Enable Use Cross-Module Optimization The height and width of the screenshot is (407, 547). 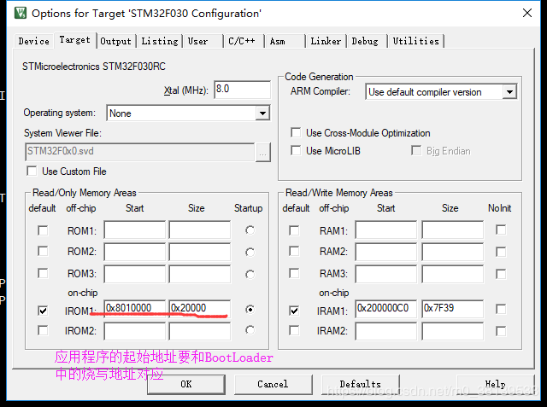[296, 132]
